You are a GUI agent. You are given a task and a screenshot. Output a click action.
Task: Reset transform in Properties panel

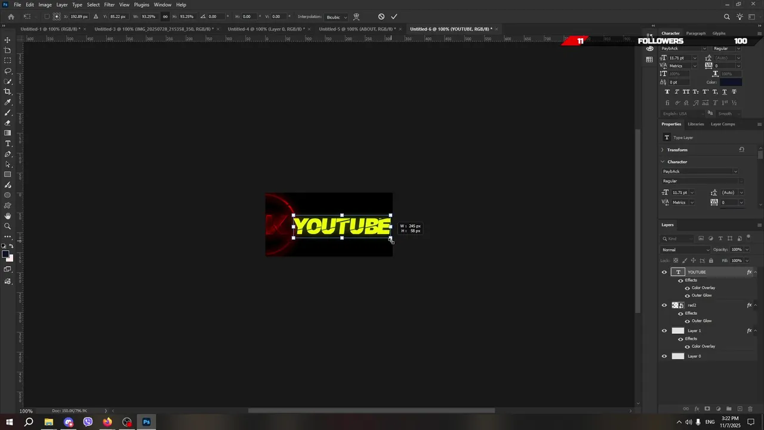click(x=741, y=150)
